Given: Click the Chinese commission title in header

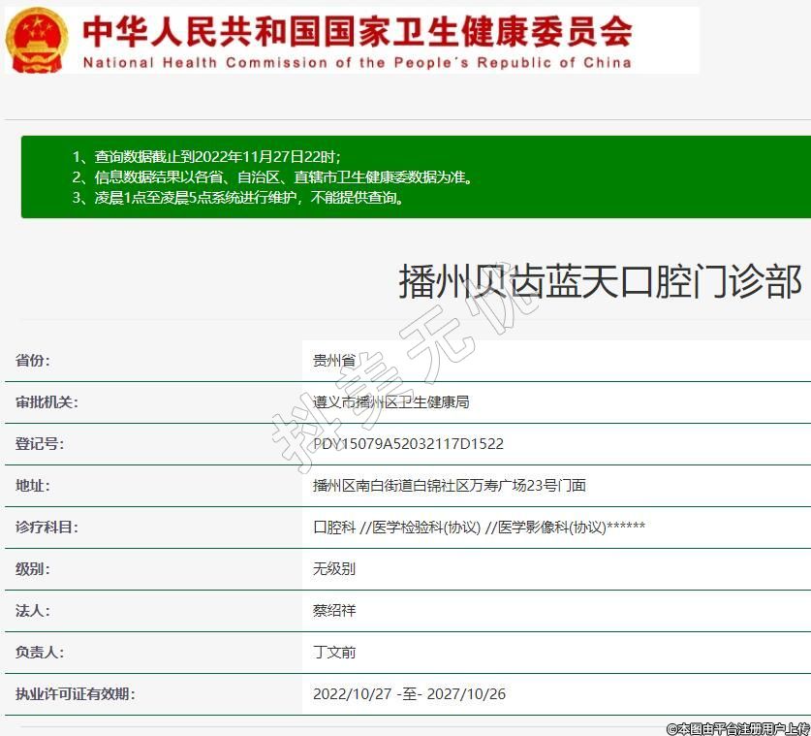Looking at the screenshot, I should [357, 30].
